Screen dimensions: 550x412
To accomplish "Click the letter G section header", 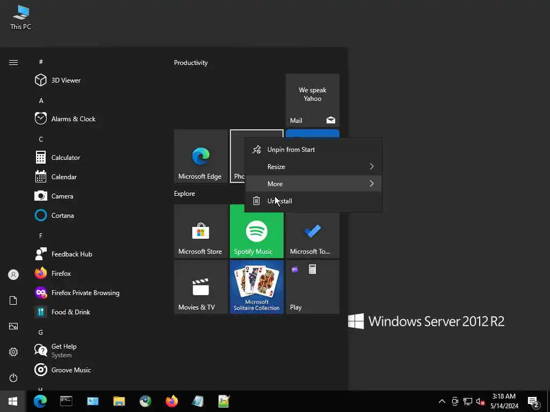I will point(41,332).
